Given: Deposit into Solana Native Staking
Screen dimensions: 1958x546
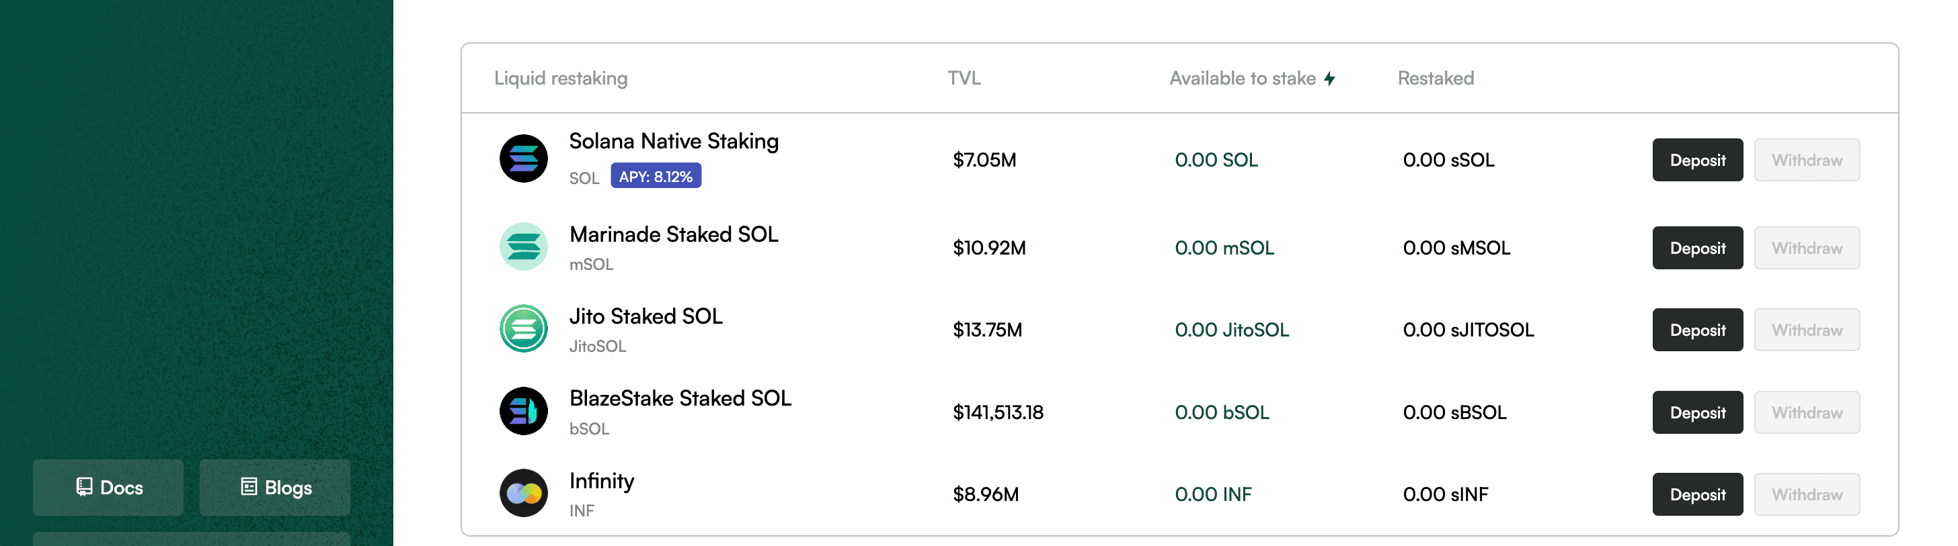Looking at the screenshot, I should pyautogui.click(x=1696, y=161).
